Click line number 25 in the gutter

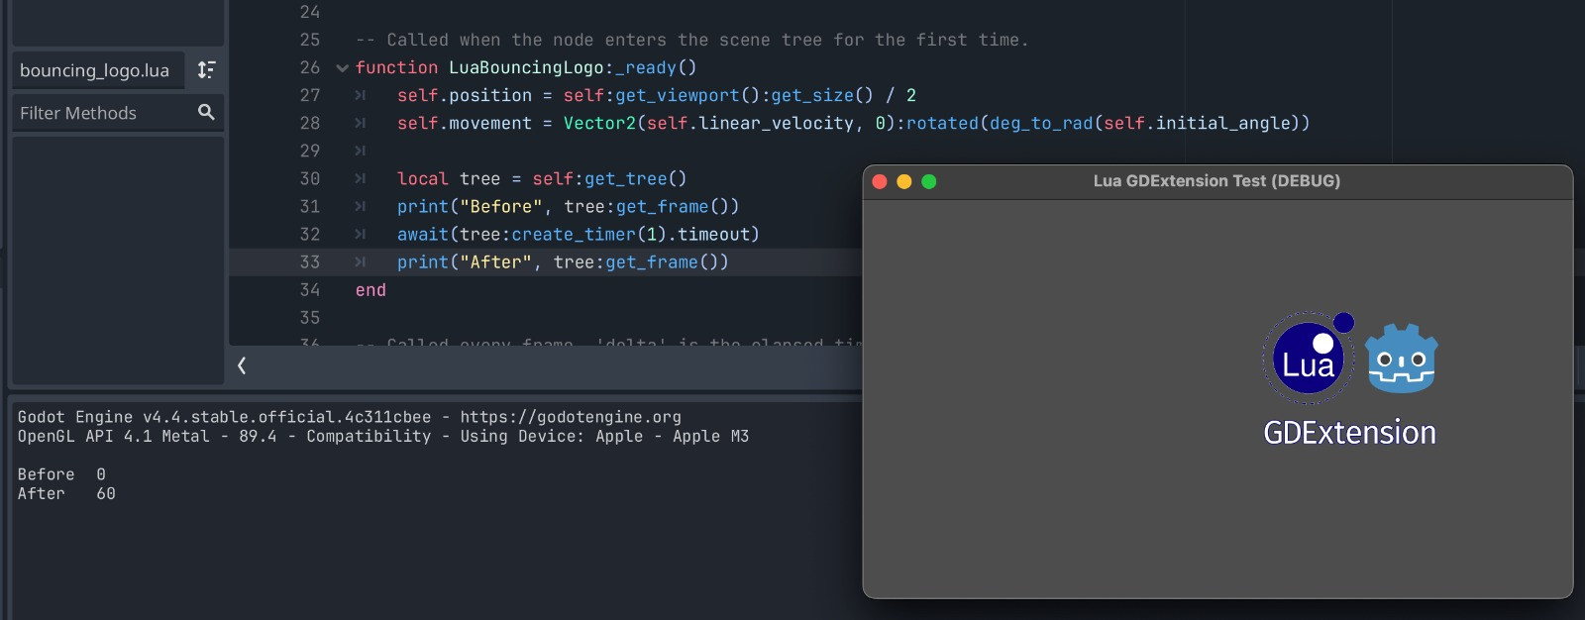(x=310, y=41)
